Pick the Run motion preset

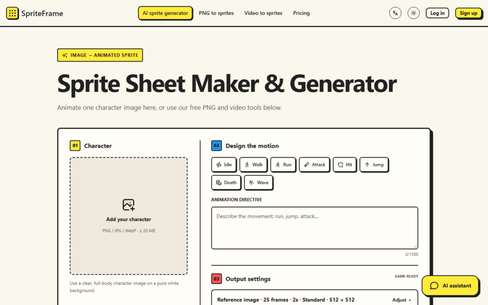click(283, 164)
